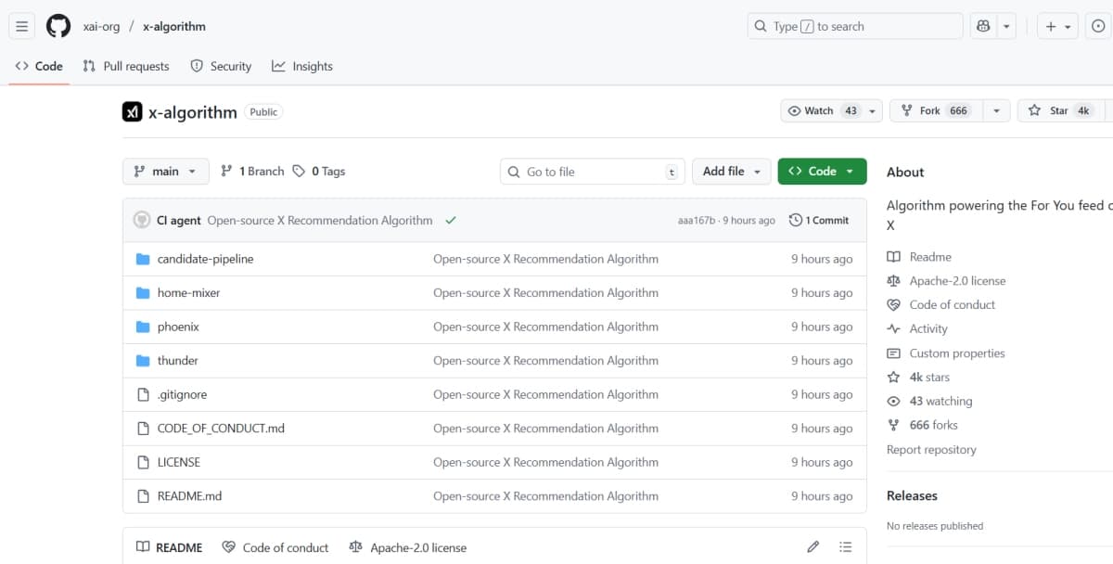The width and height of the screenshot is (1113, 564).
Task: Click the pencil edit README icon
Action: click(813, 547)
